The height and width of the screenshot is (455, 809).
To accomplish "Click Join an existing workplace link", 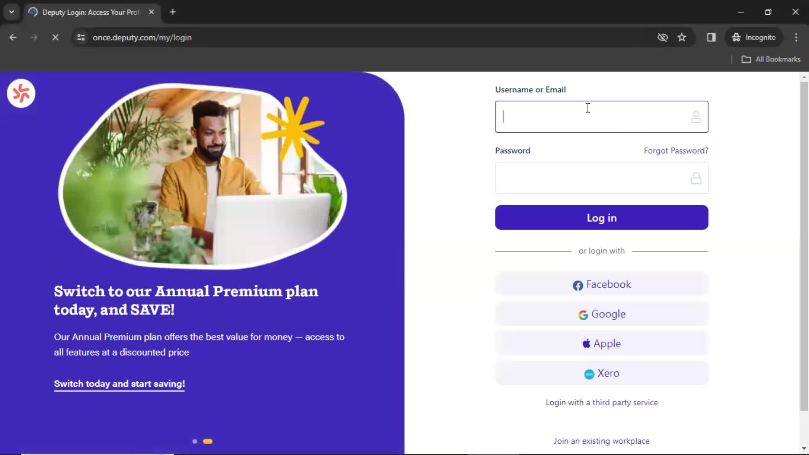I will tap(602, 441).
